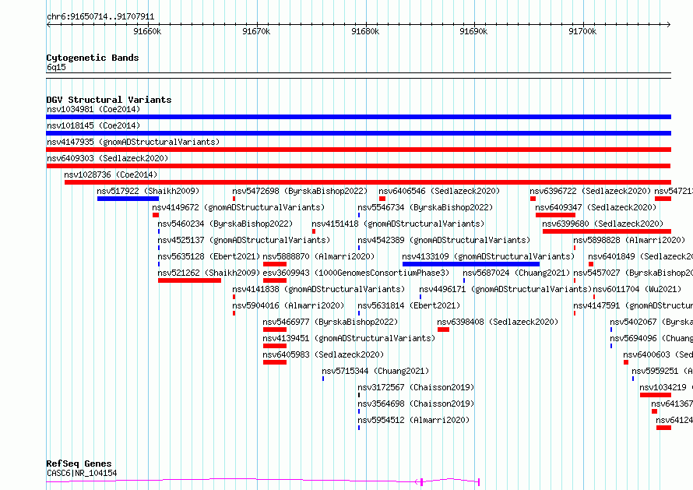Click nsv5466977 (ByrskaBishop2022) label
Image resolution: width=693 pixels, height=490 pixels.
tap(330, 322)
